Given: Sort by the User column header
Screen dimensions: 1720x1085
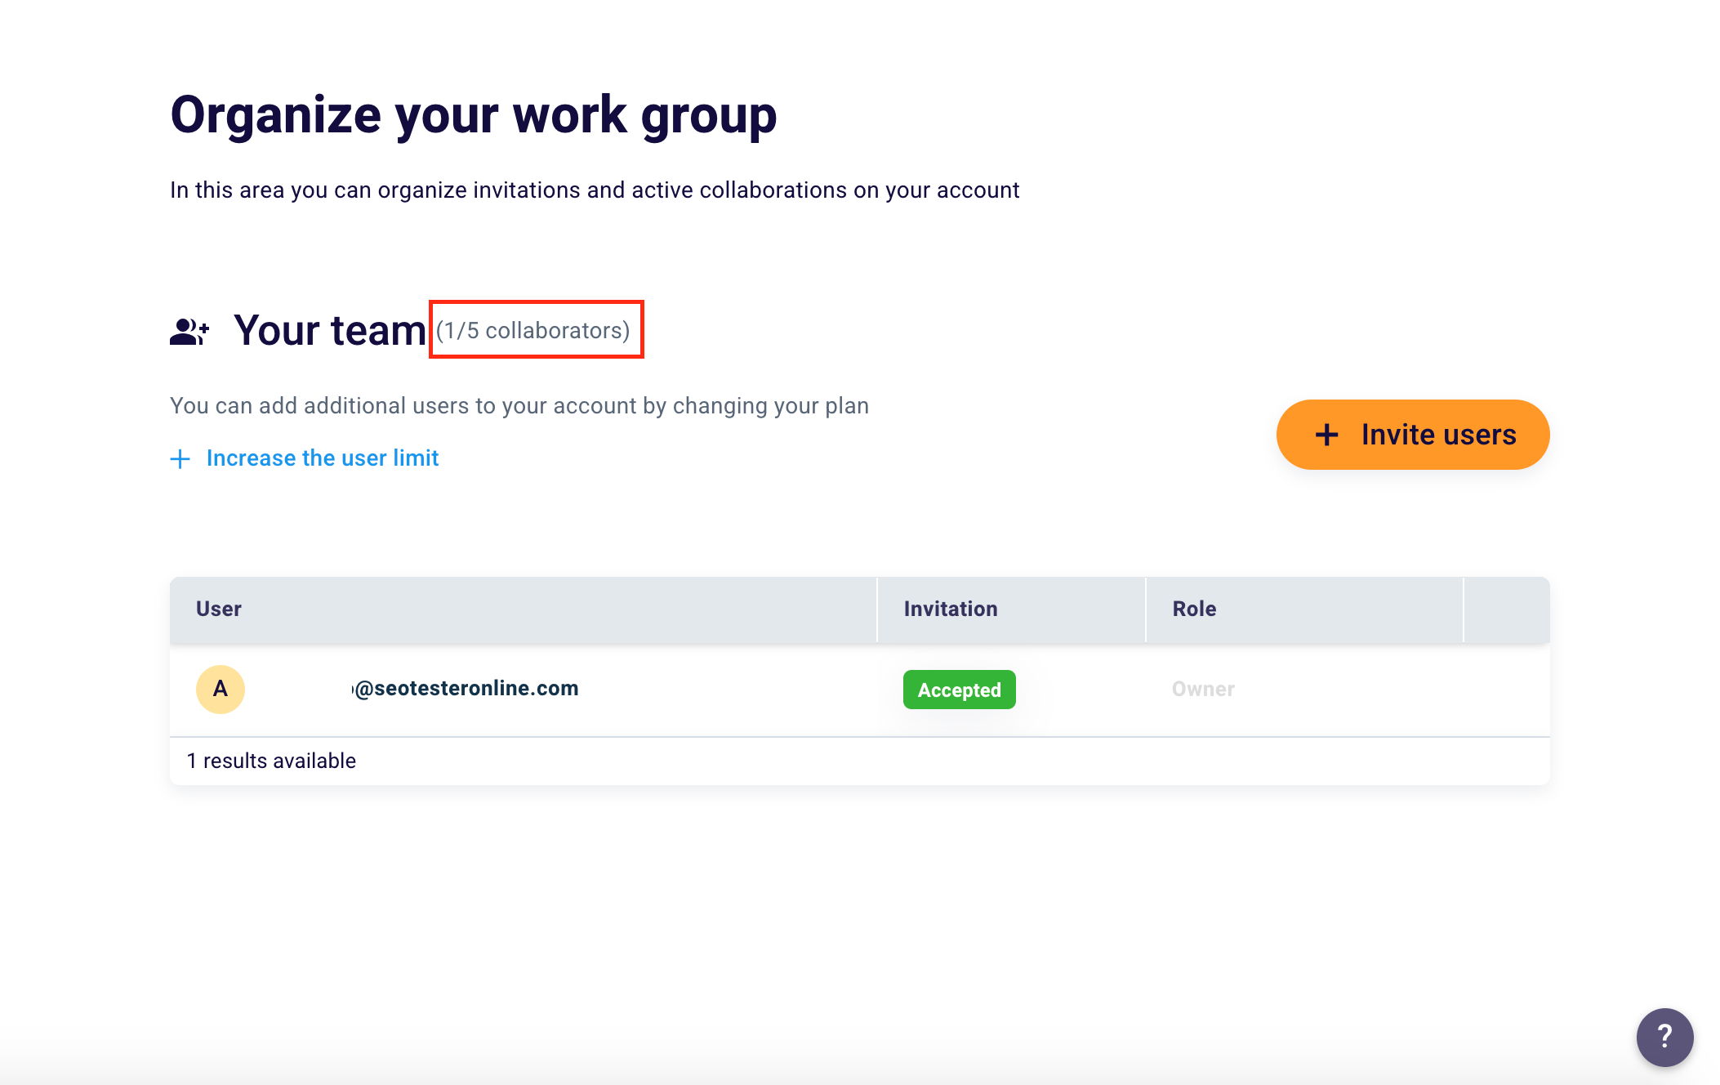Looking at the screenshot, I should point(219,609).
